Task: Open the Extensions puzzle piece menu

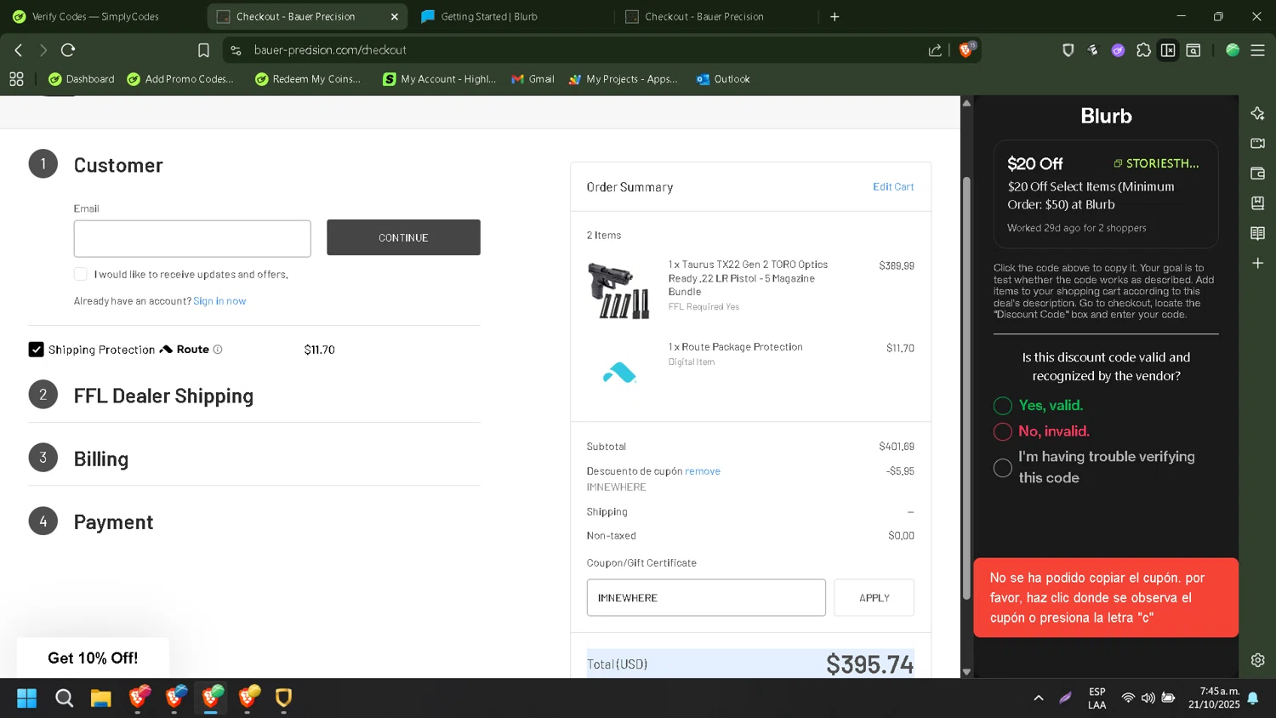Action: tap(1143, 50)
